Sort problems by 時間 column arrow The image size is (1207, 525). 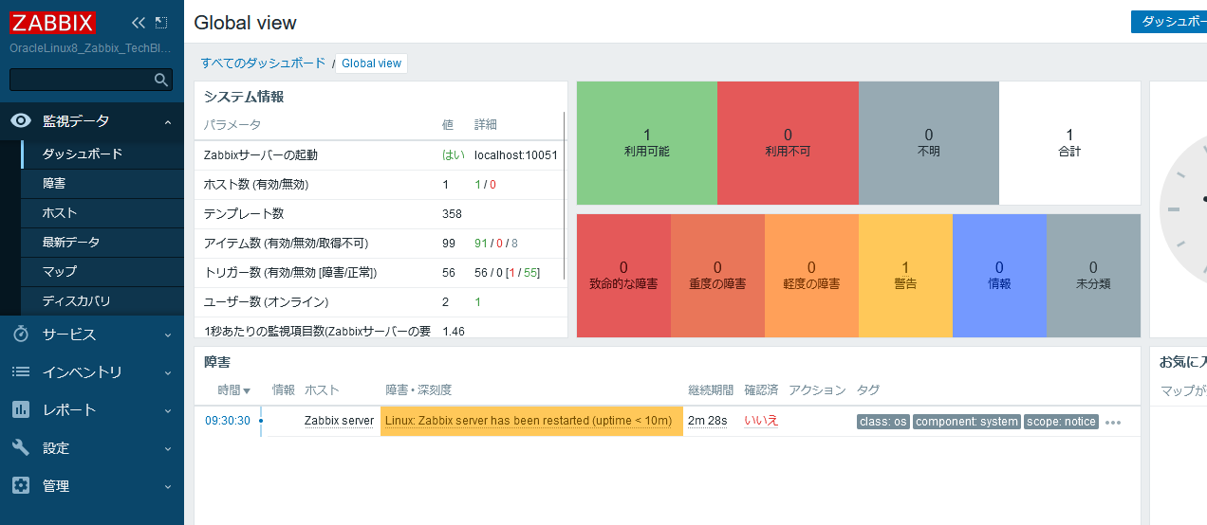pyautogui.click(x=247, y=390)
